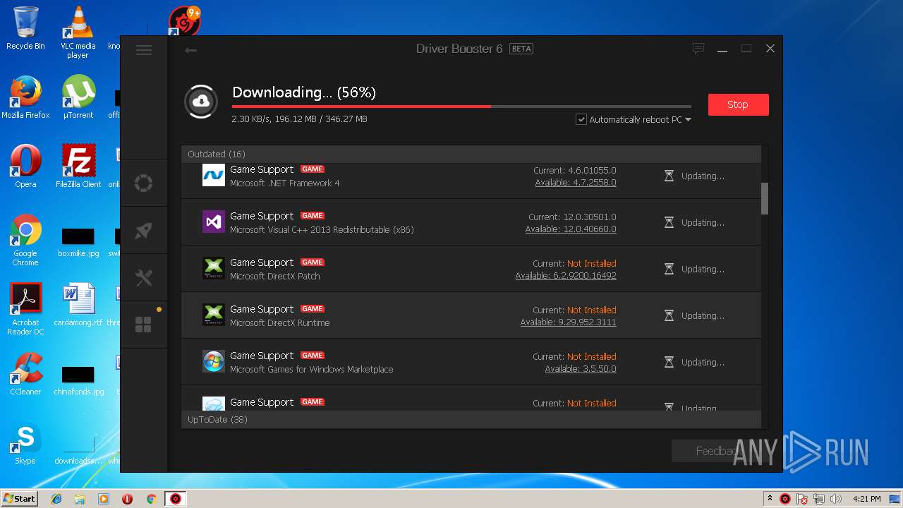The image size is (903, 508).
Task: Click the 4:21 PM clock
Action: coord(866,499)
